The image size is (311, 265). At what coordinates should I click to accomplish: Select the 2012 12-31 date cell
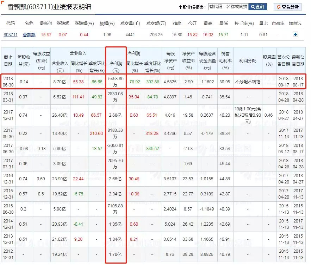(8, 254)
